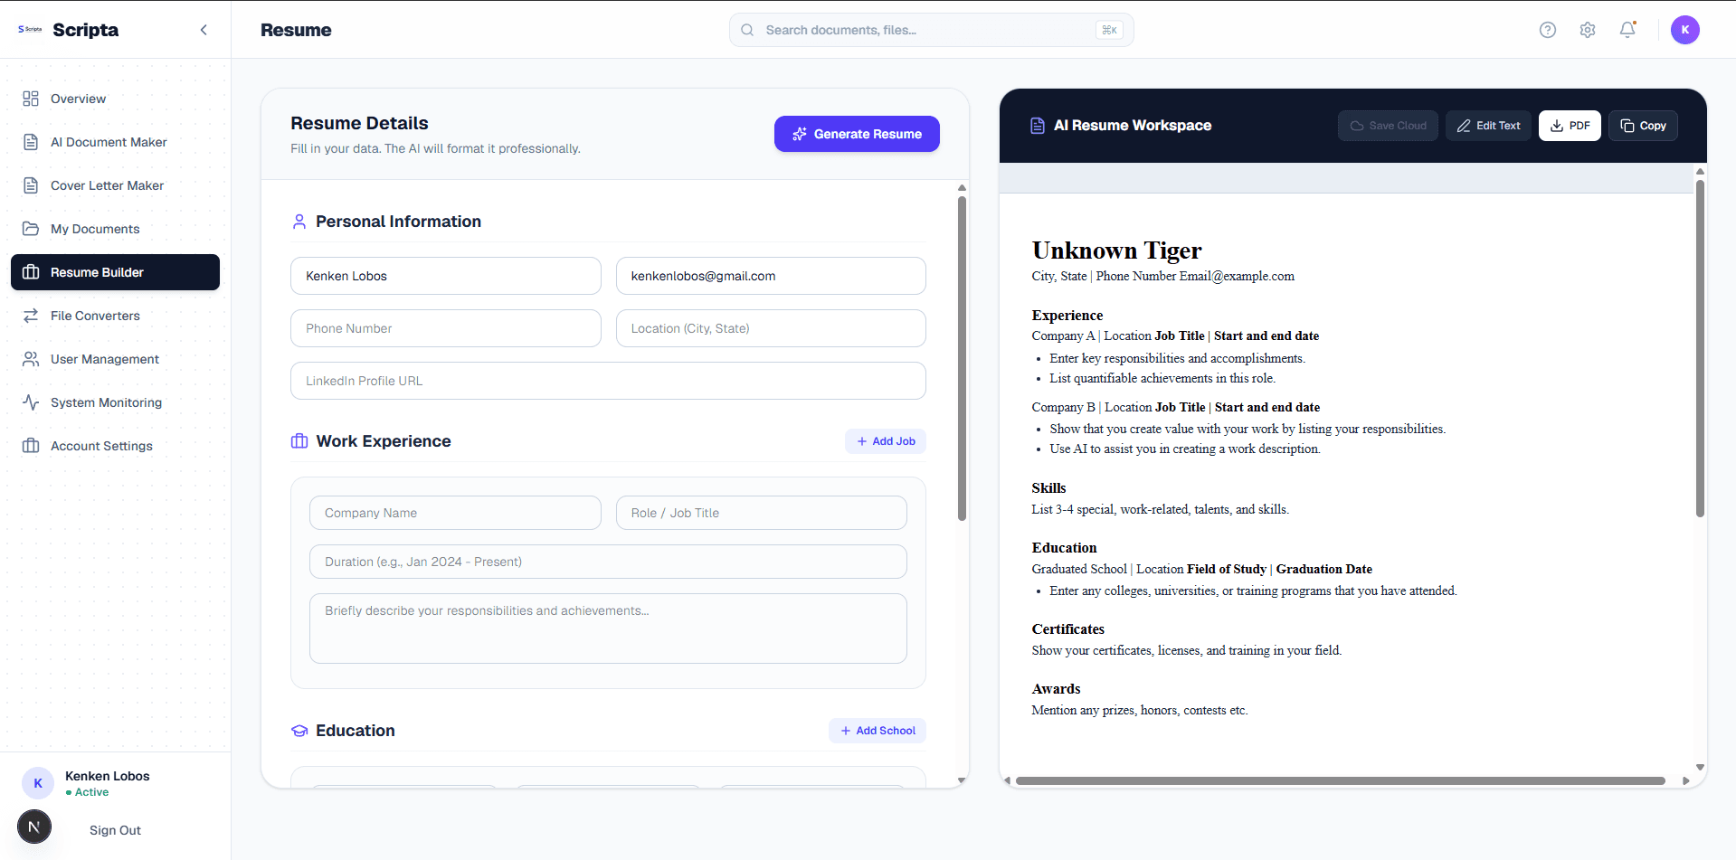Click the Location (City, State) field
Viewport: 1736px width, 860px height.
(771, 328)
